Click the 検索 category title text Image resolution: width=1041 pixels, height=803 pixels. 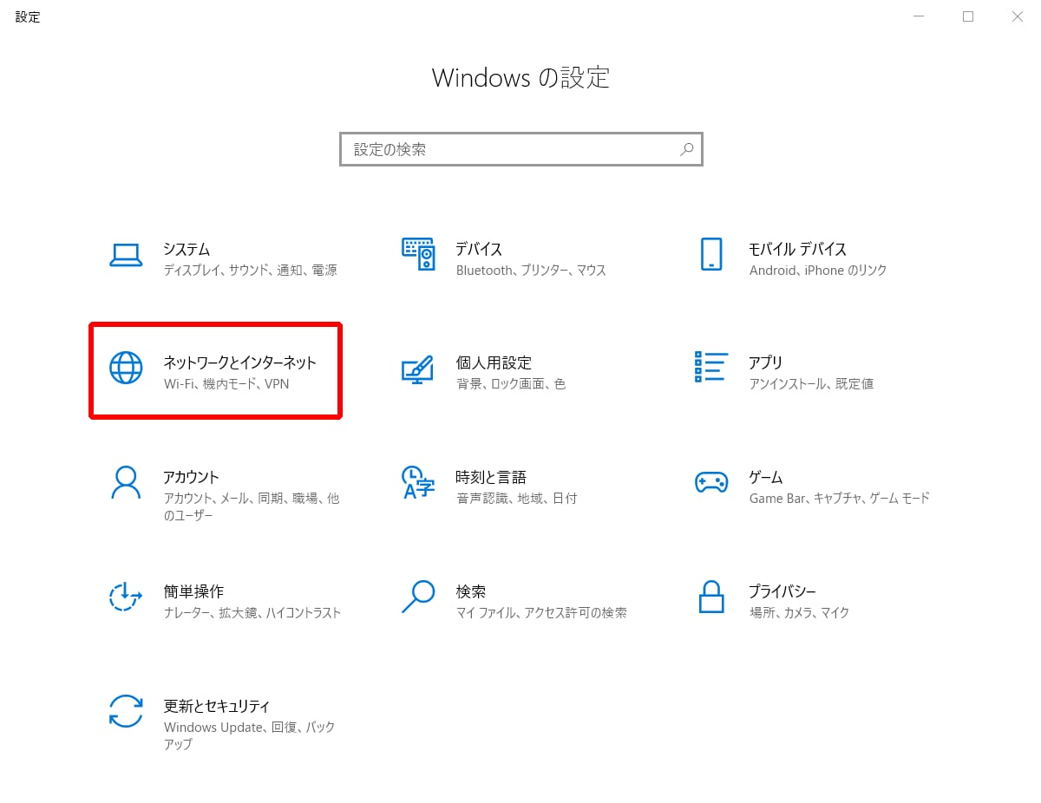471,591
